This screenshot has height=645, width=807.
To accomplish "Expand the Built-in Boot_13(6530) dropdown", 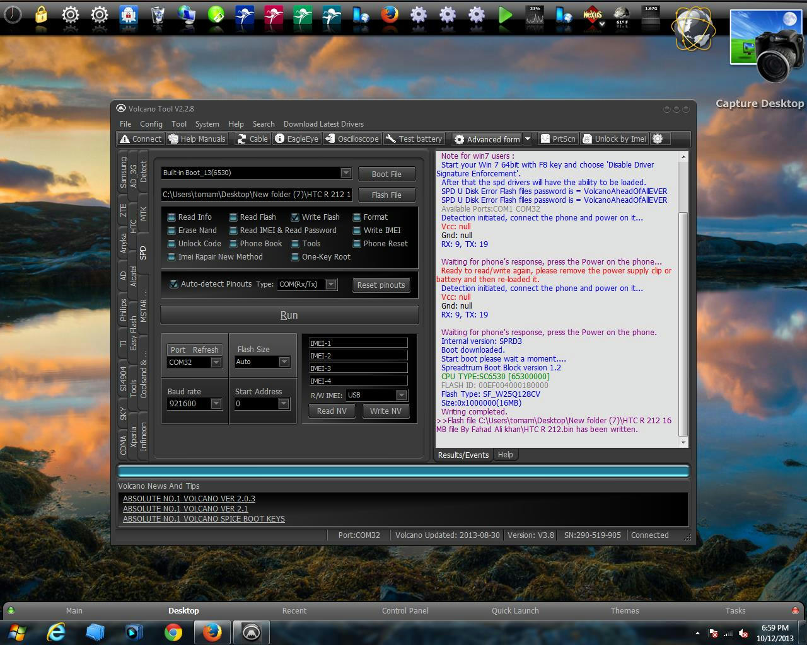I will pos(345,173).
